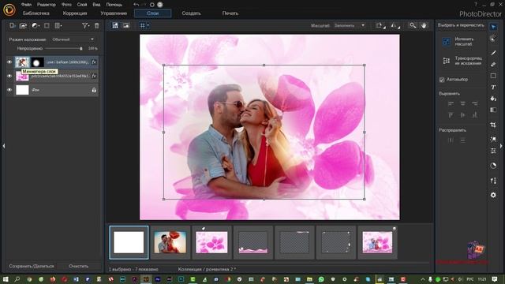This screenshot has width=505, height=284.
Task: Open the rotate canvas dropdown
Action: [380, 25]
